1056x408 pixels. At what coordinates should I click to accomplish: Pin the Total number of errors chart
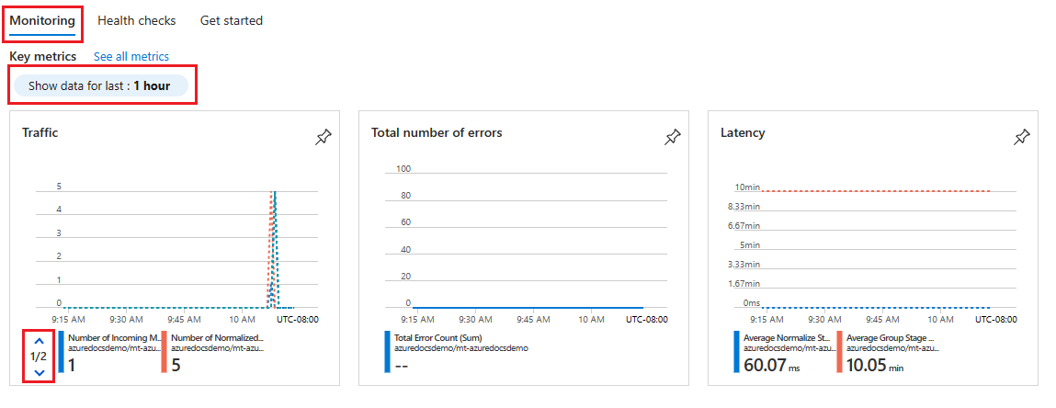click(673, 137)
